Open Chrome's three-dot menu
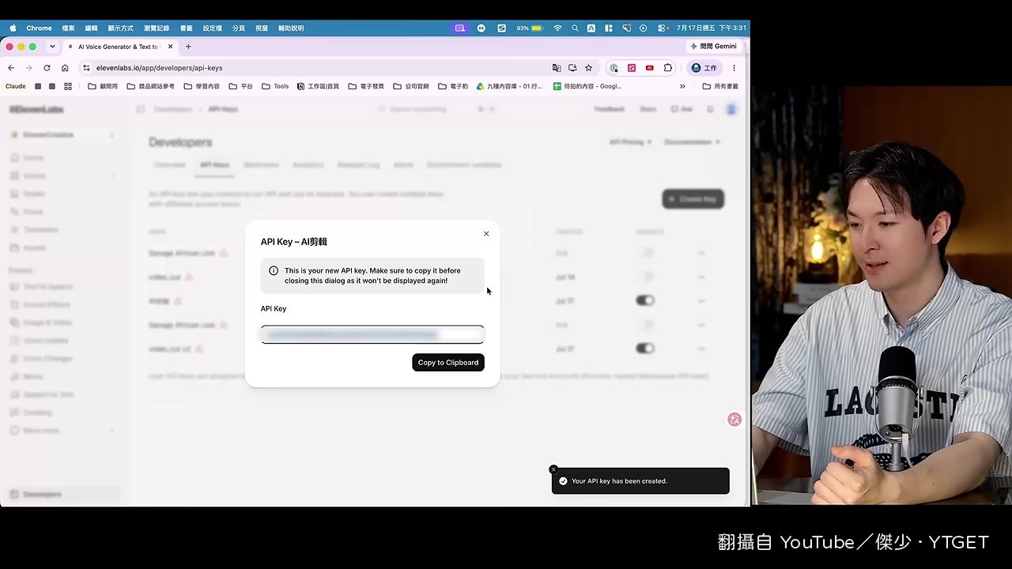The height and width of the screenshot is (569, 1012). [x=734, y=68]
